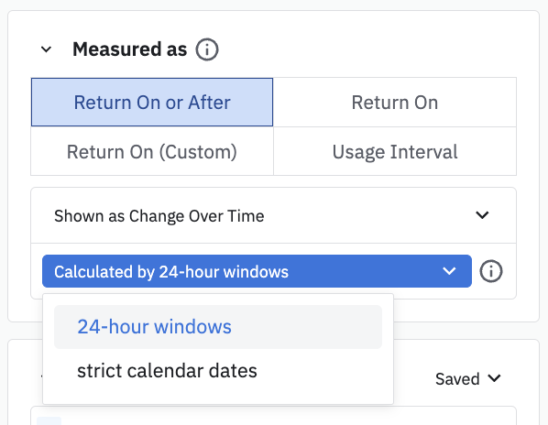Open the Saved dropdown
Viewport: 548px width, 425px height.
(x=468, y=379)
